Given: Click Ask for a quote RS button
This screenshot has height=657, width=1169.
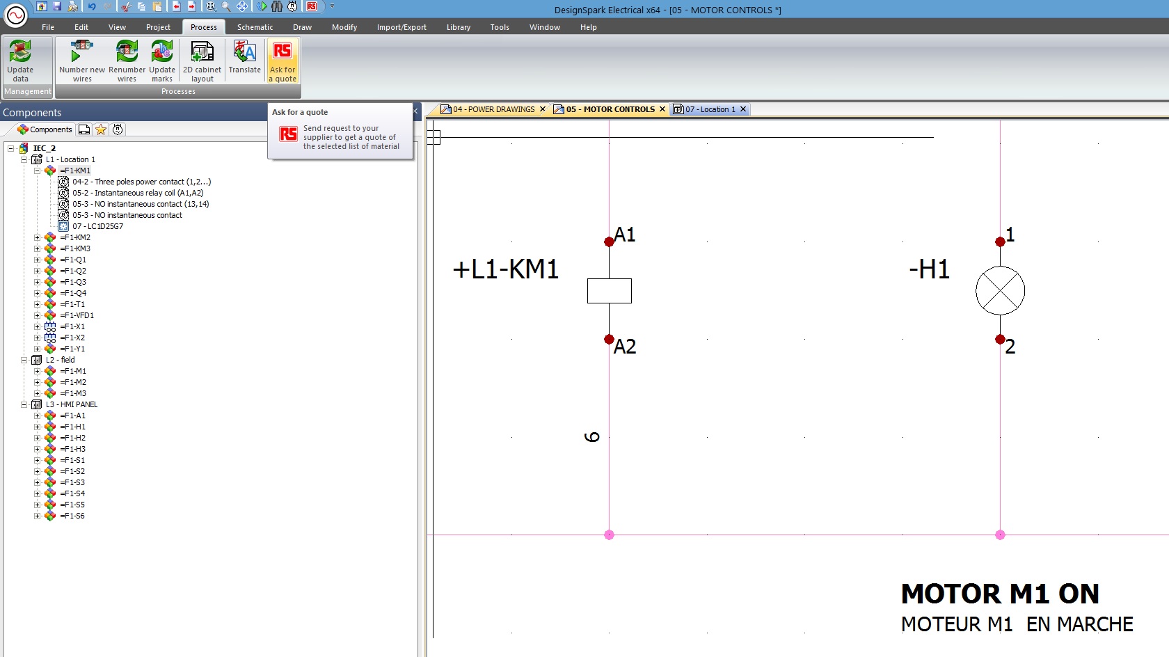Looking at the screenshot, I should point(283,61).
